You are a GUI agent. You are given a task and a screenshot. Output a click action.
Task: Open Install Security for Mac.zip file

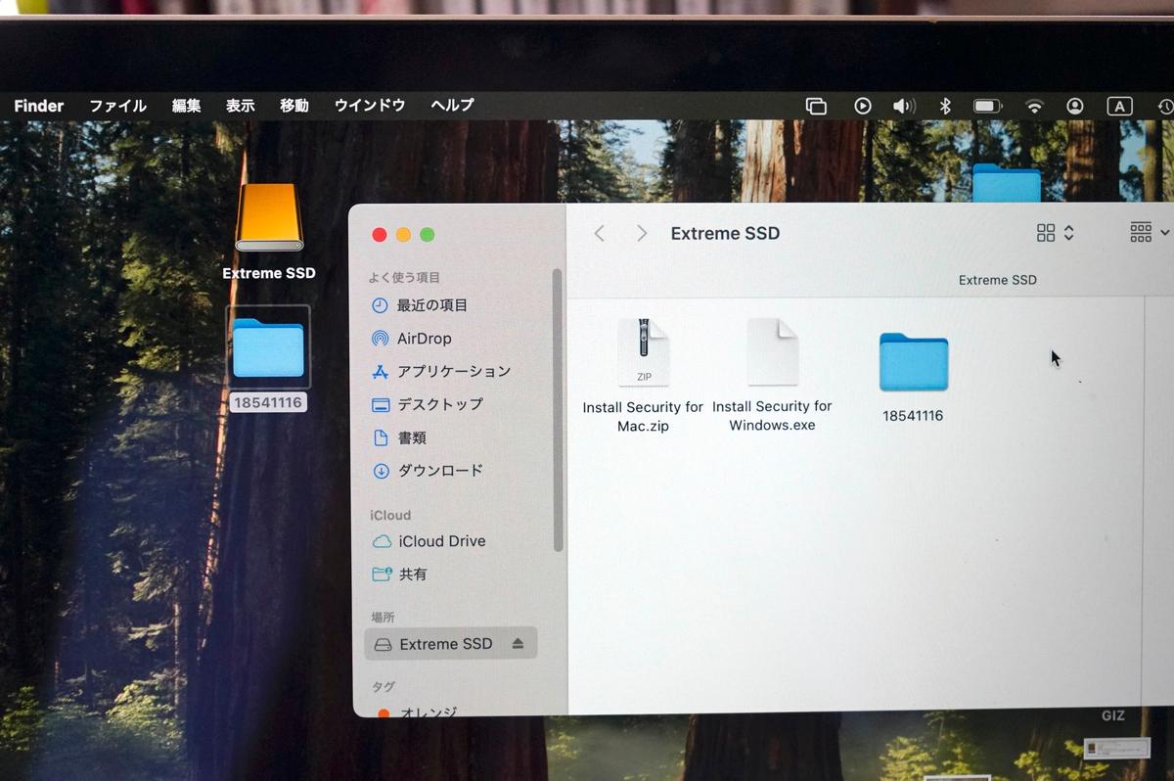coord(643,352)
